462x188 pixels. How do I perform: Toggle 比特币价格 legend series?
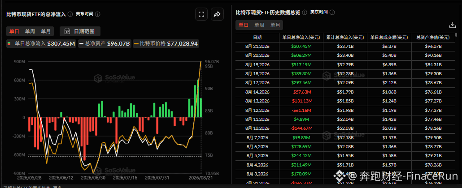(x=166, y=43)
